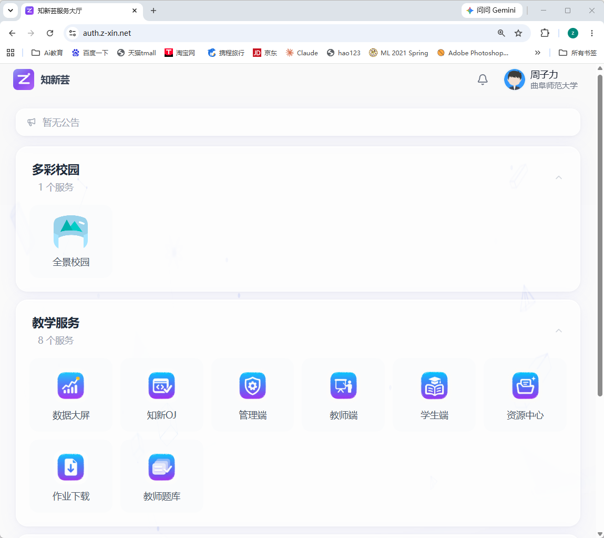Open the Chrome three-dot menu
Image resolution: width=604 pixels, height=538 pixels.
[592, 33]
